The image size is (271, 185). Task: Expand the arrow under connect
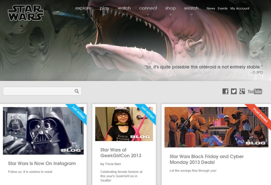point(148,15)
